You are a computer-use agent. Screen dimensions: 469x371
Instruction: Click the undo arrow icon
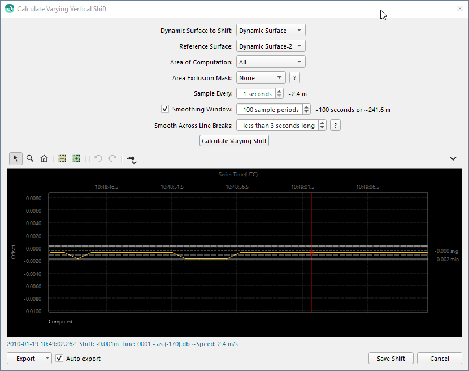click(98, 159)
